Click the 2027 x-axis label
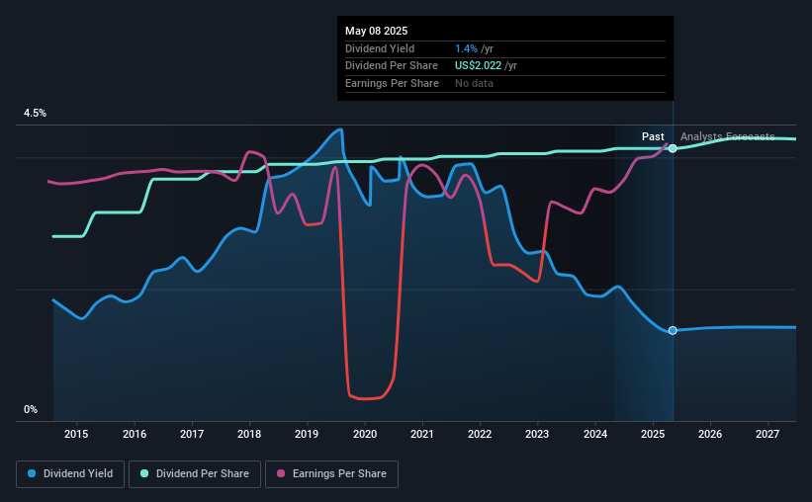The height and width of the screenshot is (502, 812). 767,434
